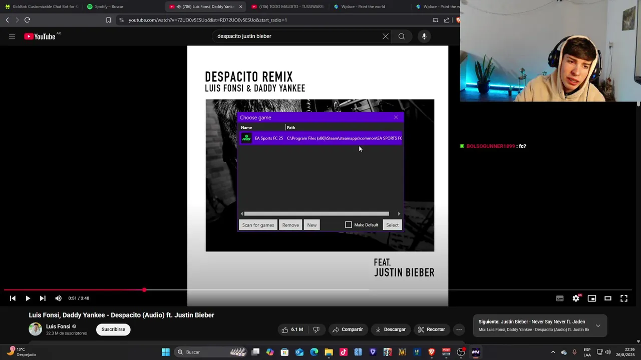Click the Recortar clip button
This screenshot has height=360, width=641.
coord(431,329)
